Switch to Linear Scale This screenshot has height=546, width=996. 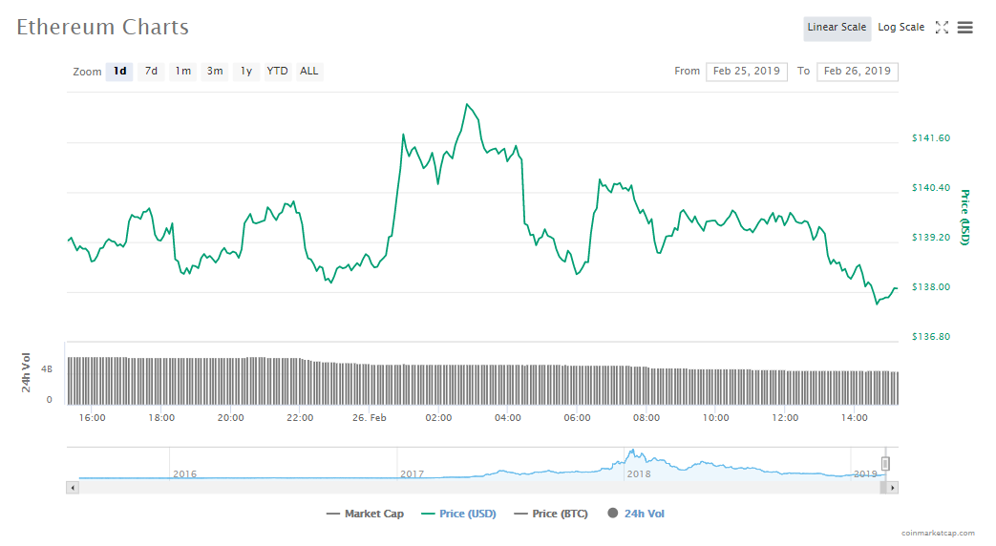click(837, 28)
